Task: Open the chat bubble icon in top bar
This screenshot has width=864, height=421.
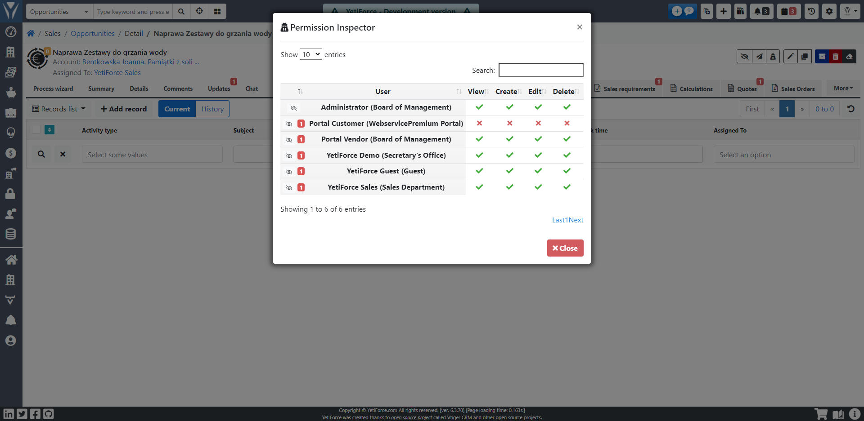Action: (689, 11)
